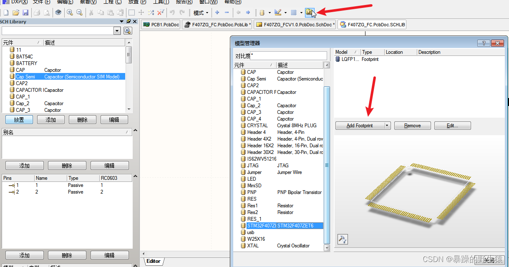Image resolution: width=509 pixels, height=267 pixels.
Task: Open the grid settings dropdown arrow
Action: [301, 13]
